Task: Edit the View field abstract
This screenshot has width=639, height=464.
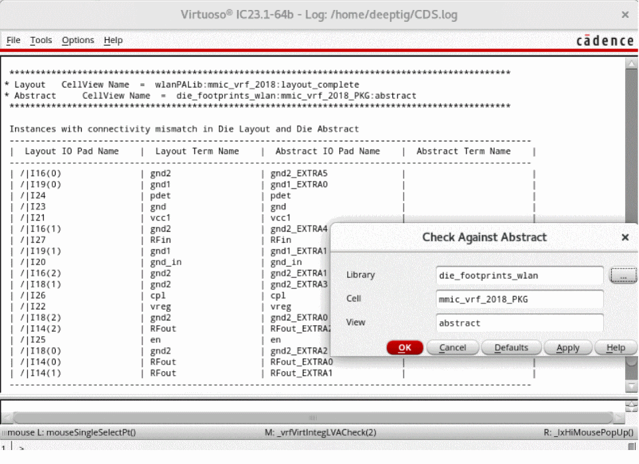Action: [x=519, y=323]
